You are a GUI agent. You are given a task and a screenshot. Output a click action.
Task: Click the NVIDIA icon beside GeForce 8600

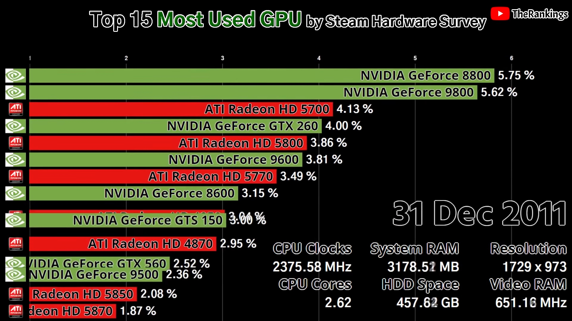[16, 193]
